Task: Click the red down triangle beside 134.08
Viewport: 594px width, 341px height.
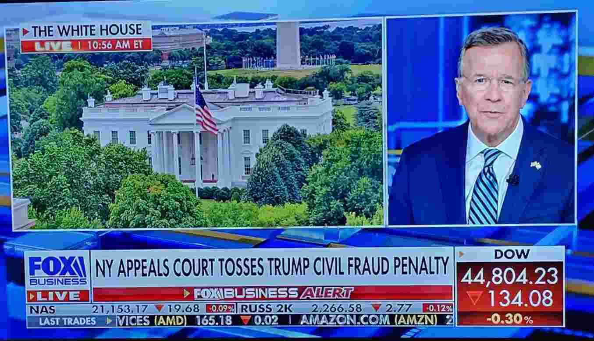Action: click(474, 298)
